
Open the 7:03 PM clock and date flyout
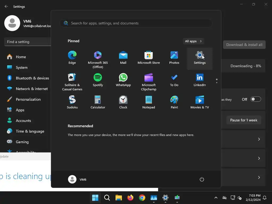click(253, 198)
